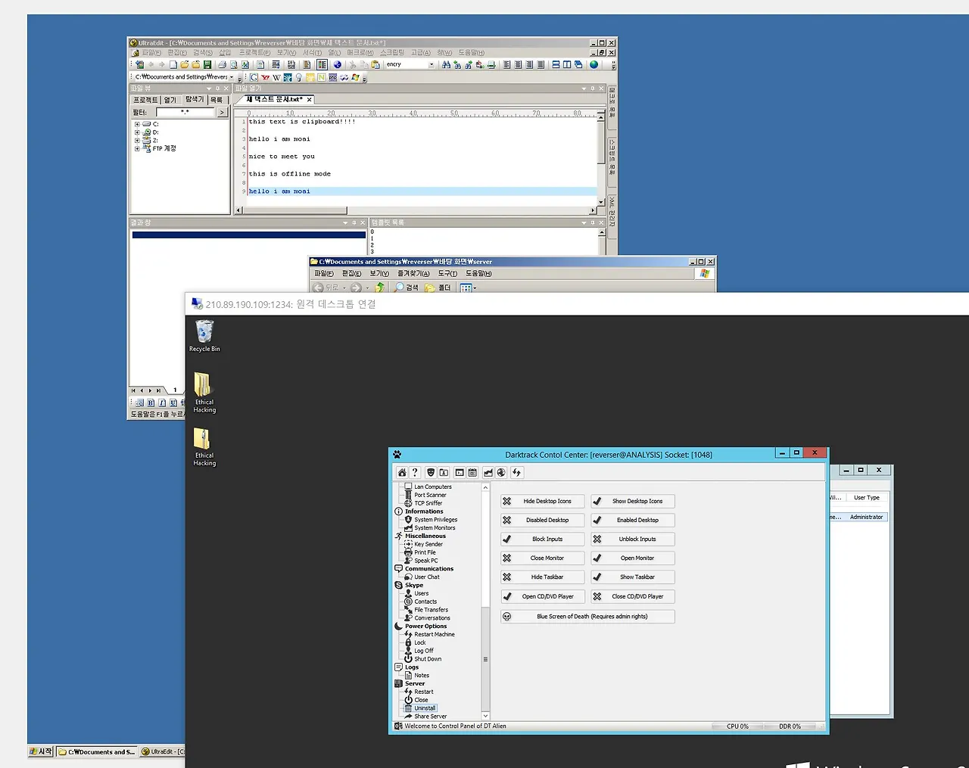Open the 도구(T) menu in Explorer window
Image resolution: width=969 pixels, height=768 pixels.
coord(447,274)
